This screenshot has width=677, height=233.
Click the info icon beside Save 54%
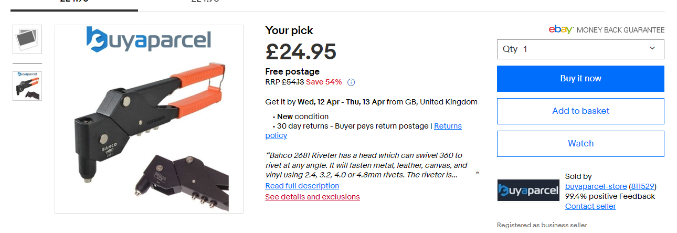[x=351, y=82]
